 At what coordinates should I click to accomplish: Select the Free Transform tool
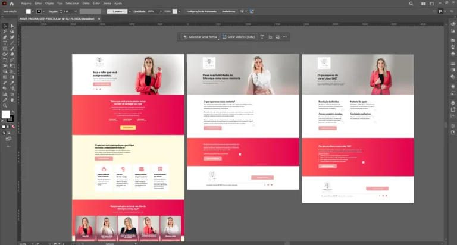[x=12, y=66]
